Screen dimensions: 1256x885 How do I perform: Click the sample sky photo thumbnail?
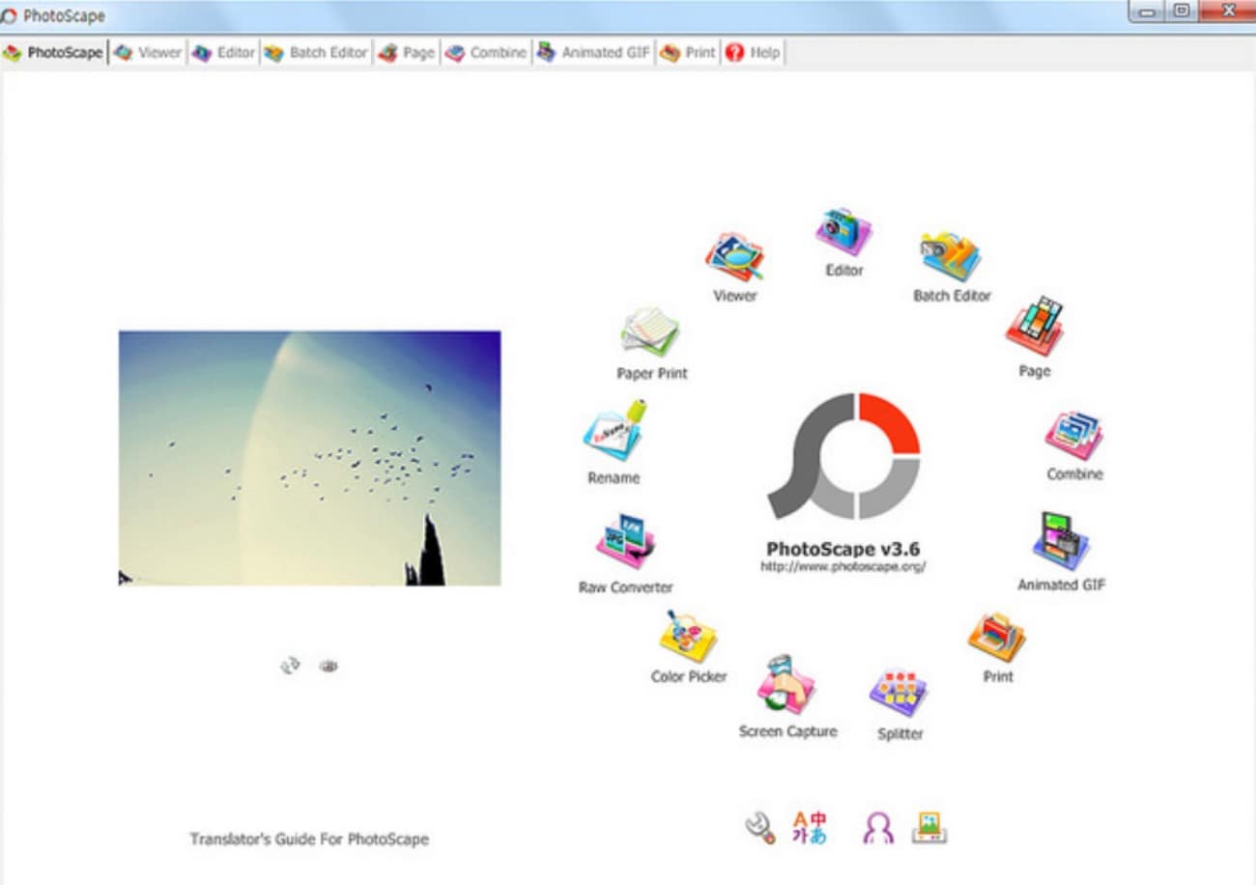(x=309, y=456)
